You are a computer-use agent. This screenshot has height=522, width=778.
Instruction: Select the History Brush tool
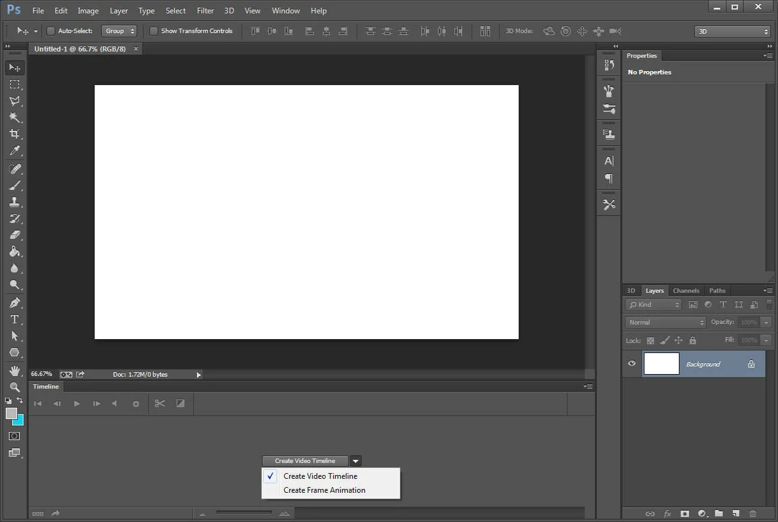15,218
